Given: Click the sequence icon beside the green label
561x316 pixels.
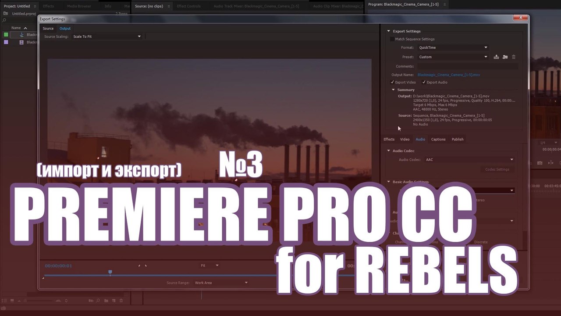Looking at the screenshot, I should (21, 35).
